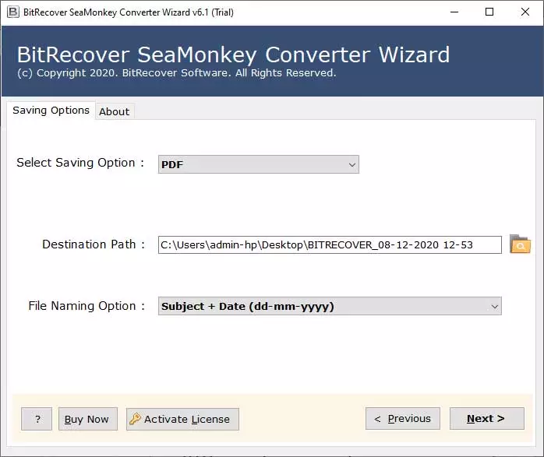This screenshot has height=457, width=544.
Task: Browse for destination folder icon
Action: click(520, 244)
